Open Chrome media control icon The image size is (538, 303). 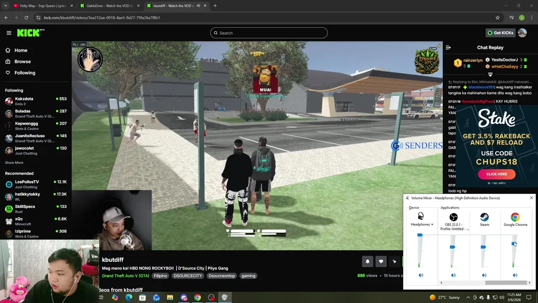[512, 18]
